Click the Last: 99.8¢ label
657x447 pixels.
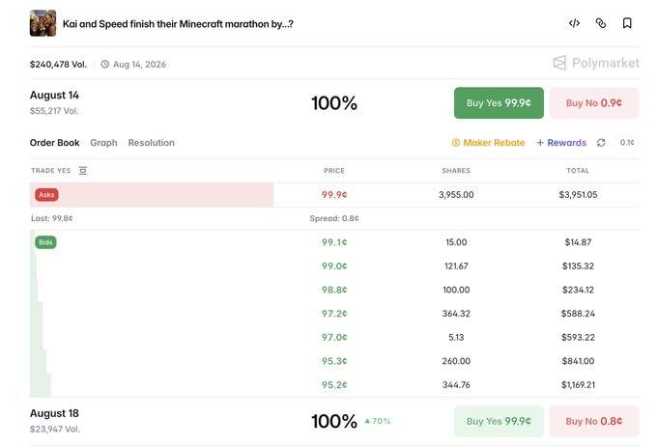pos(52,218)
